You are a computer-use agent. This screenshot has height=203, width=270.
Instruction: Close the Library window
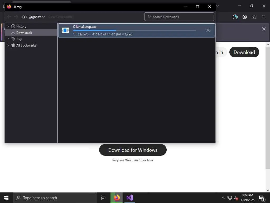point(210,7)
